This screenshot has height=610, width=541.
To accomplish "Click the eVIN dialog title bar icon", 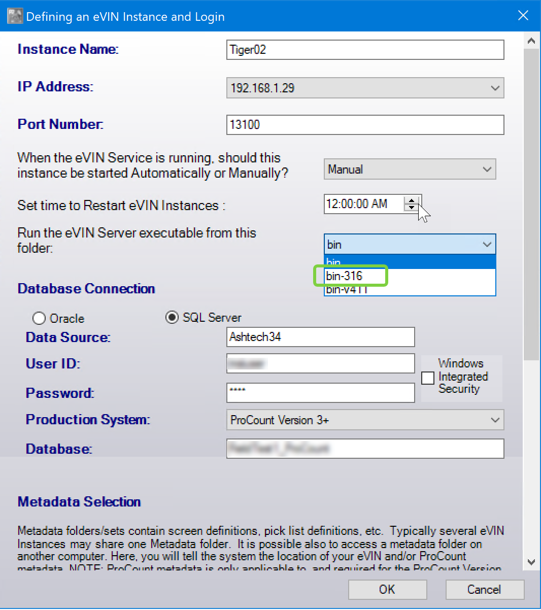I will point(15,16).
